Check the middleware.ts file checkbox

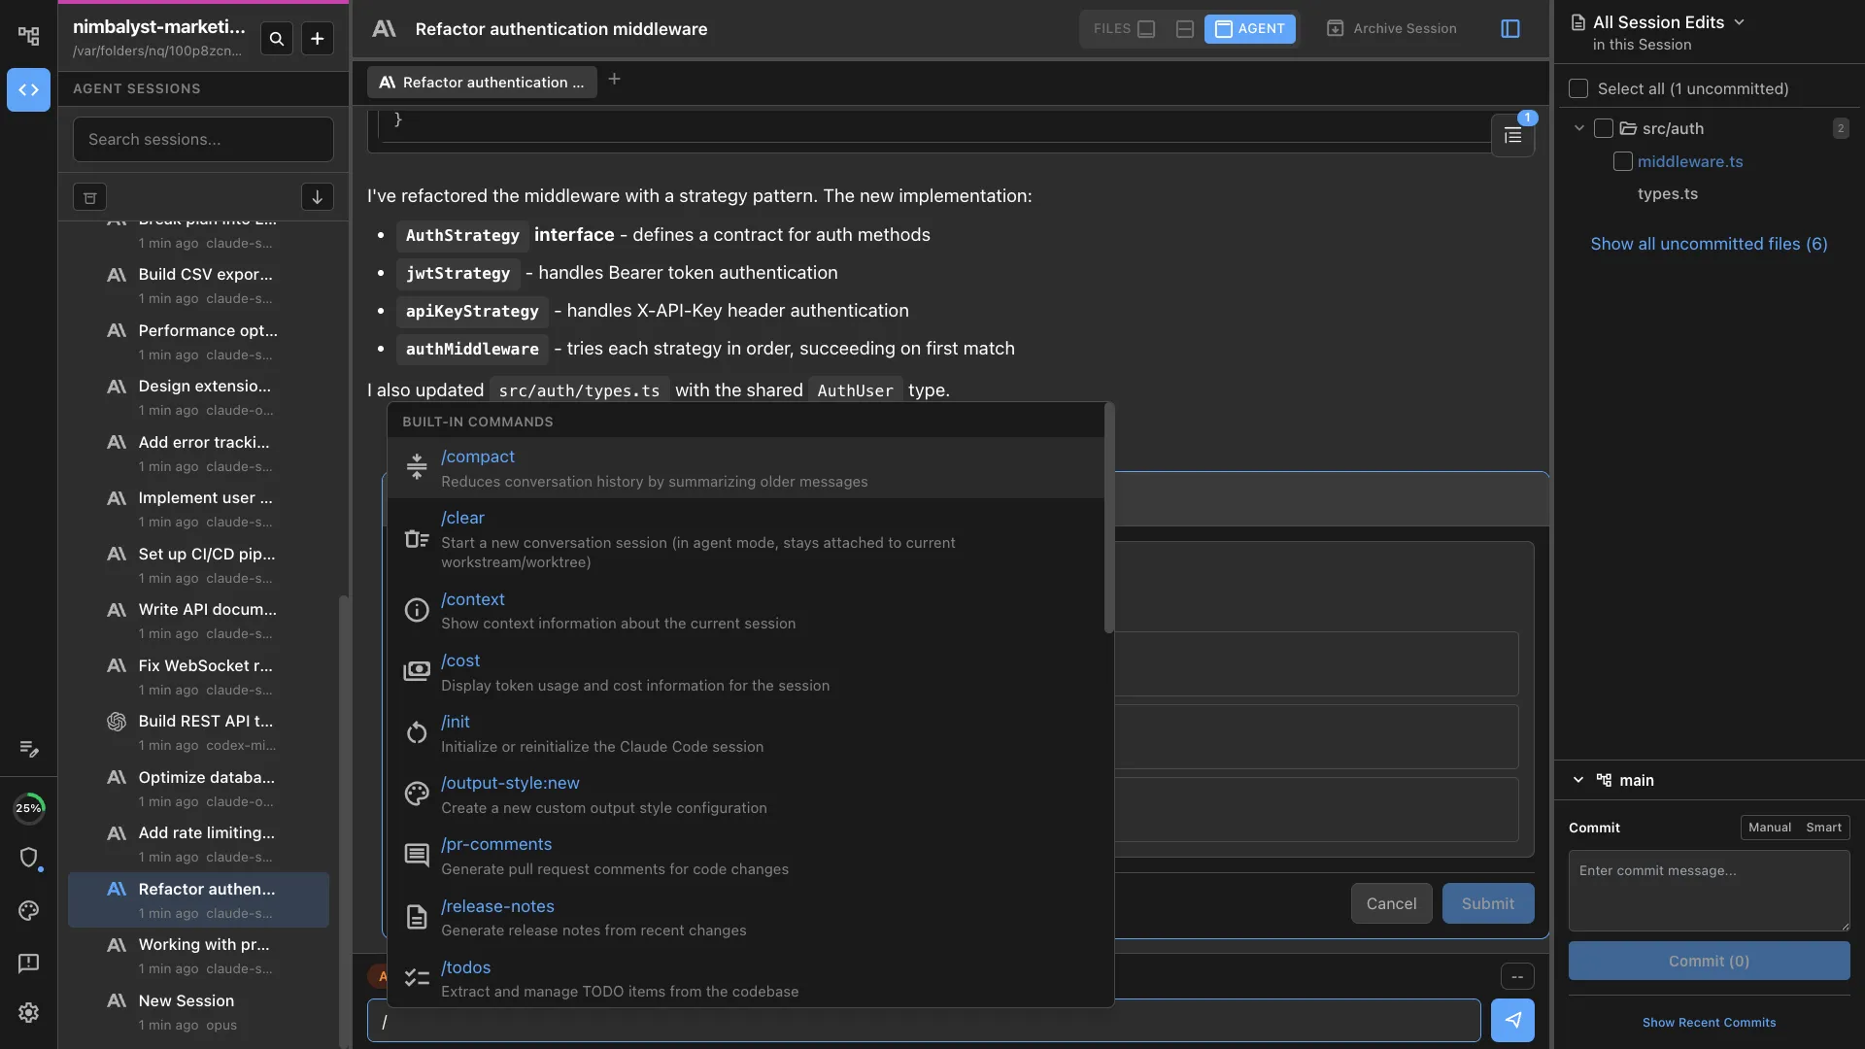[1622, 161]
